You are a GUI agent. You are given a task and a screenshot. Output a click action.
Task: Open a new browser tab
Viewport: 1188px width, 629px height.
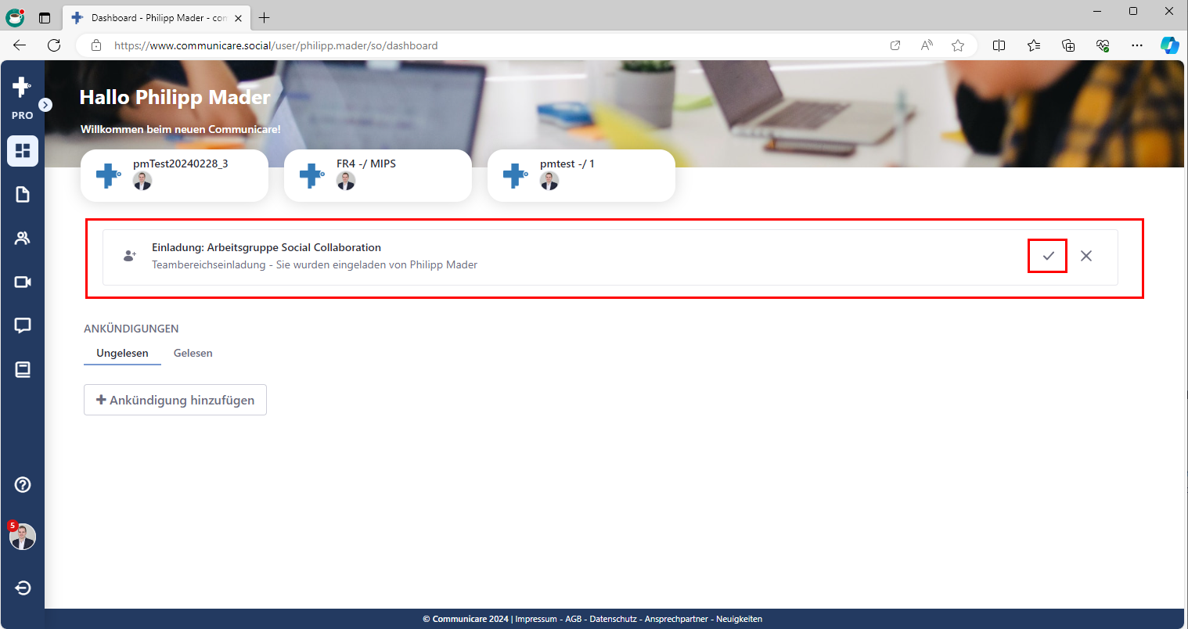(265, 17)
